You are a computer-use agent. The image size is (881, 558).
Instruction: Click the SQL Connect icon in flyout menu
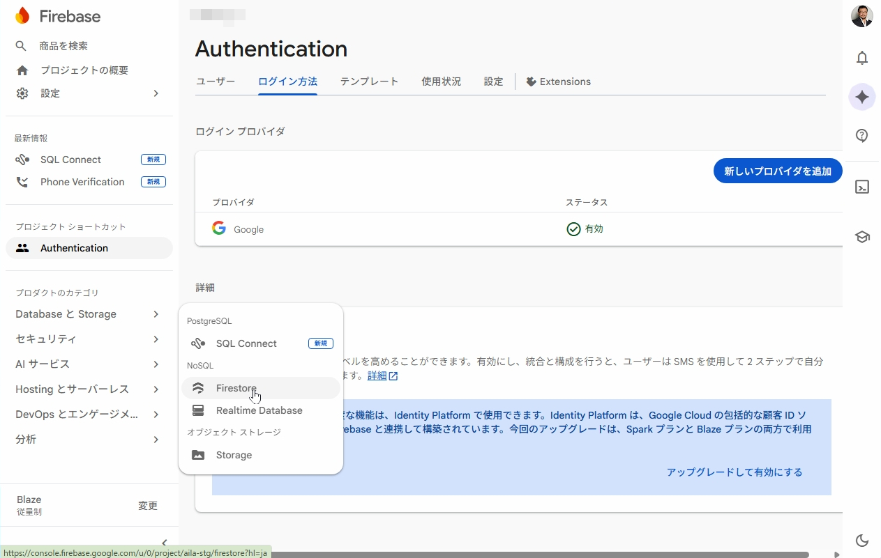click(x=198, y=343)
